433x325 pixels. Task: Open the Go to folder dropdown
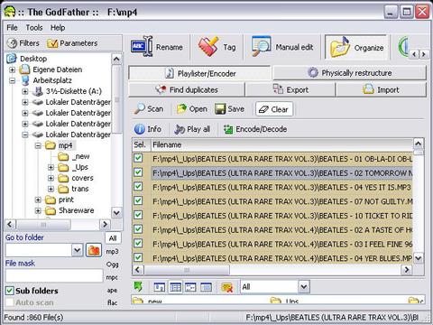[77, 250]
